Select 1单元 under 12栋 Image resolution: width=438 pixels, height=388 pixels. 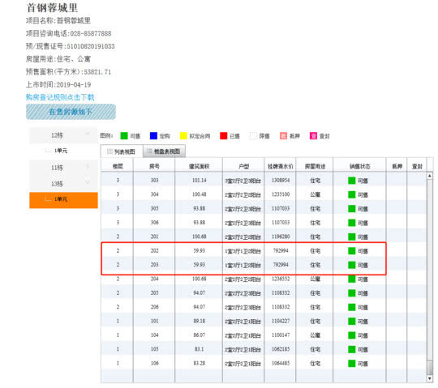(61, 151)
